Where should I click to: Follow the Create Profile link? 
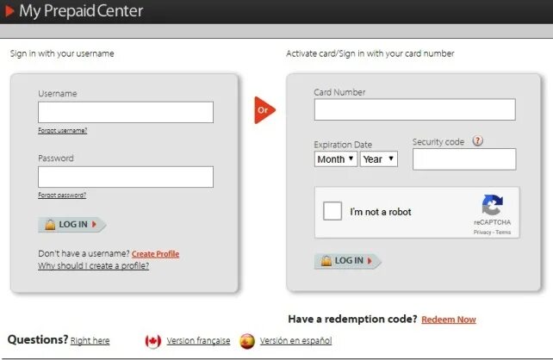156,254
